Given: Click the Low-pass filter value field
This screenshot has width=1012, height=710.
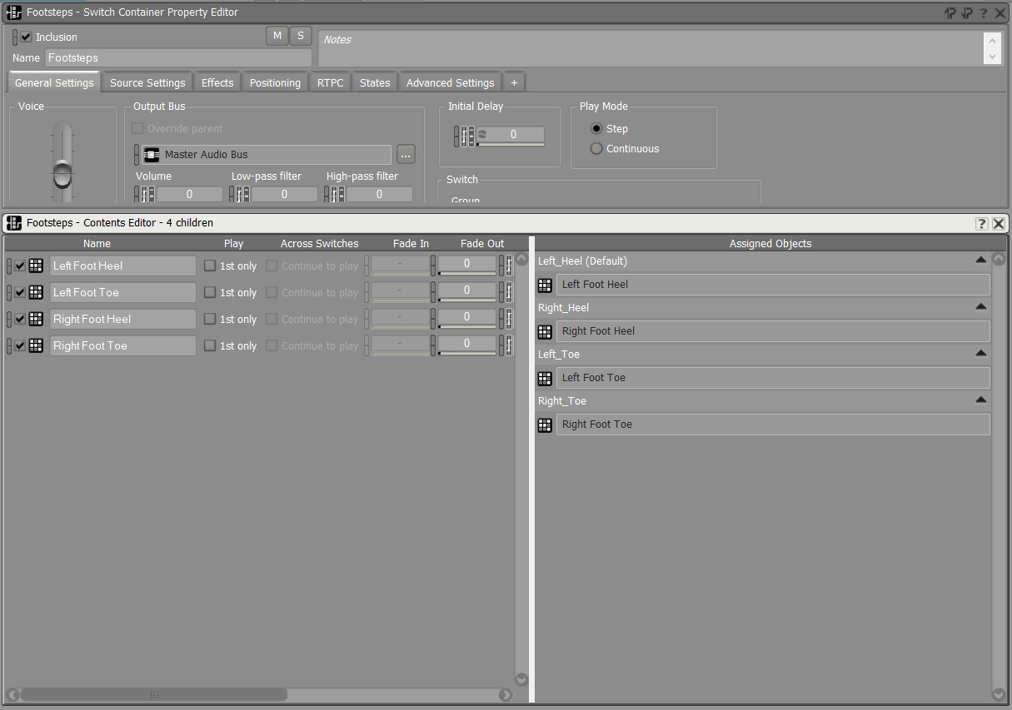Looking at the screenshot, I should tap(285, 194).
